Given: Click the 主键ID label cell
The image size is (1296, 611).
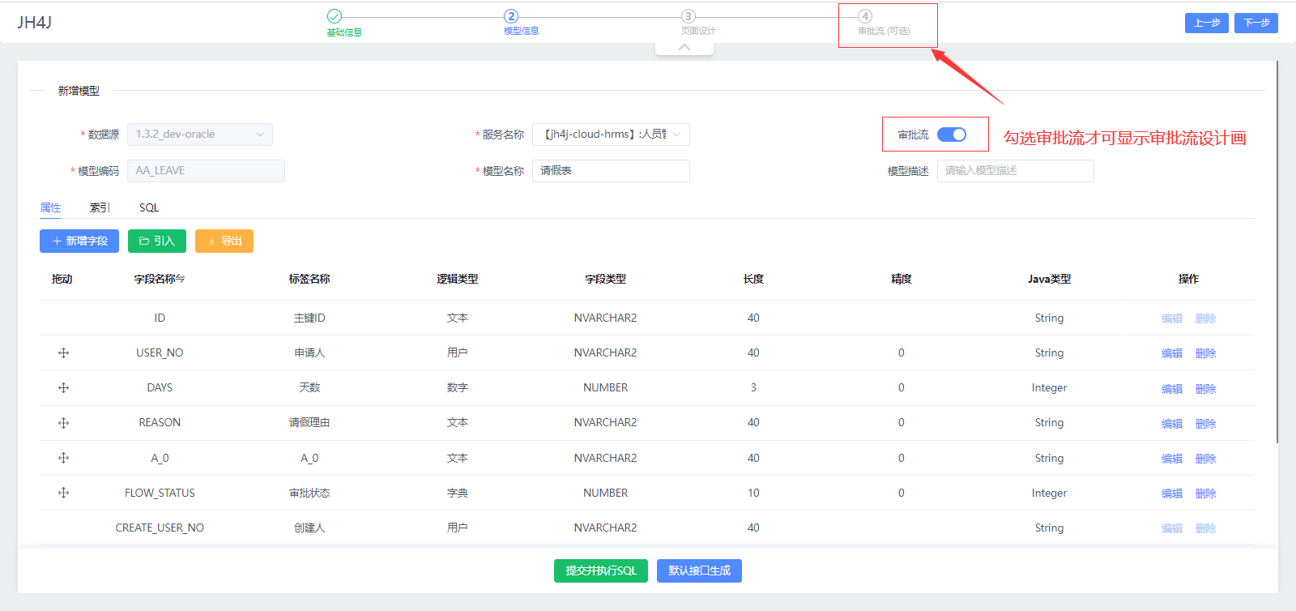Looking at the screenshot, I should [x=309, y=318].
